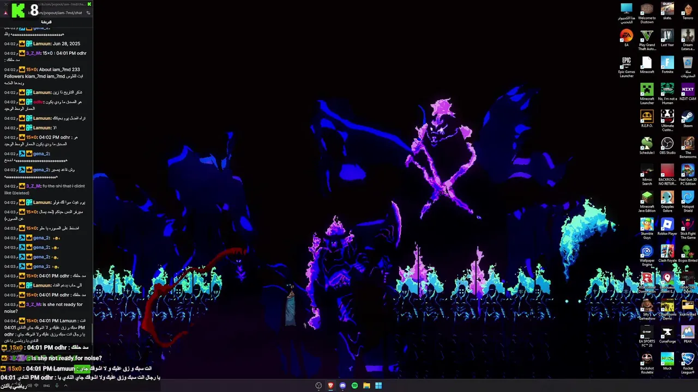Image resolution: width=698 pixels, height=392 pixels.
Task: Select Stick Fight The Game icon
Action: point(688,229)
